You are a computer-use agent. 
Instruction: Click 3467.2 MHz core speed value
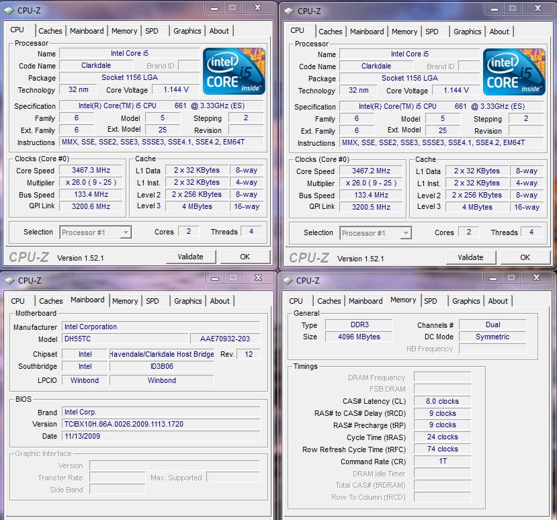tap(371, 171)
